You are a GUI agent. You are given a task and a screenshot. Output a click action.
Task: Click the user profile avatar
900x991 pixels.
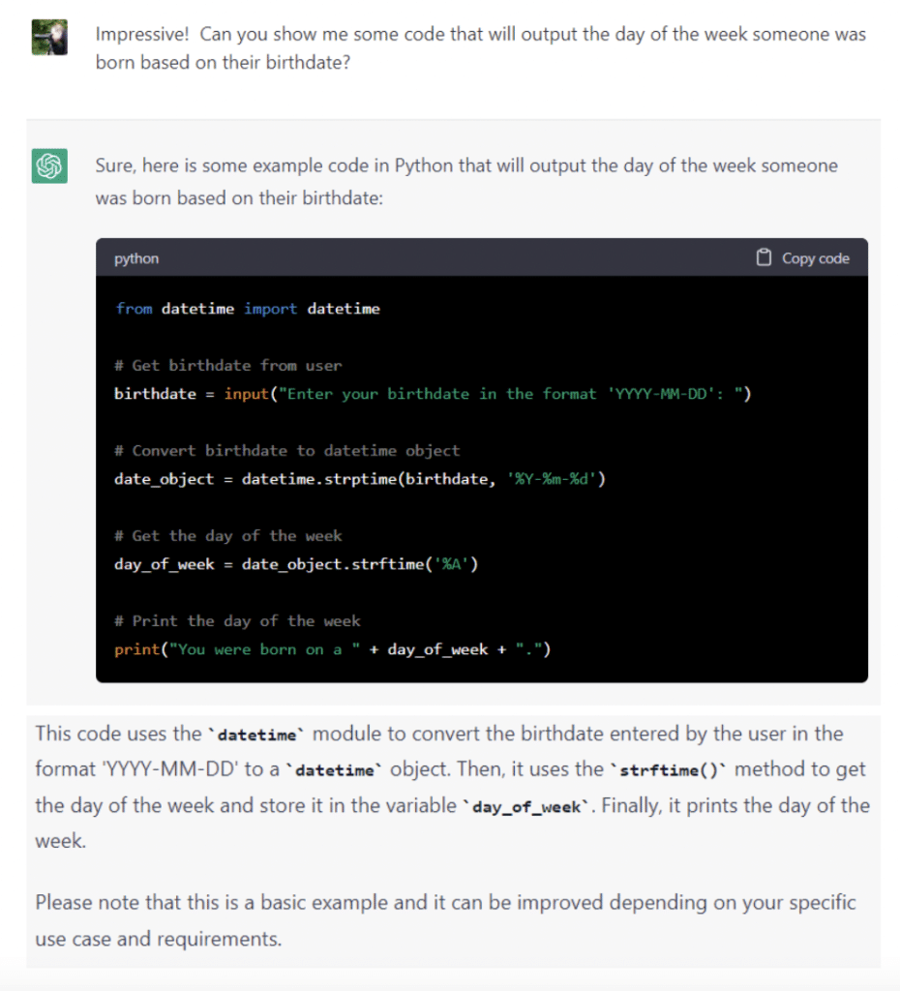[x=49, y=37]
